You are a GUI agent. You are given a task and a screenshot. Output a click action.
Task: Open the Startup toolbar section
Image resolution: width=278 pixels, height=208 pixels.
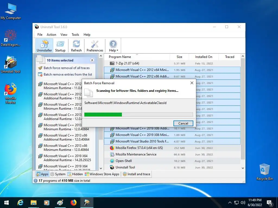(x=60, y=45)
